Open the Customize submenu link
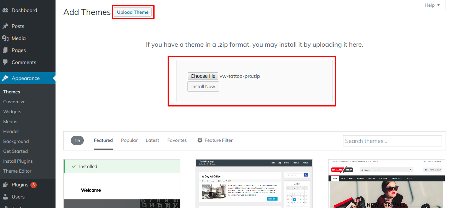 [14, 102]
